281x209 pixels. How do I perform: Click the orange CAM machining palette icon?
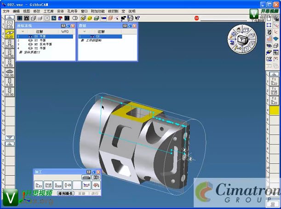[269, 39]
